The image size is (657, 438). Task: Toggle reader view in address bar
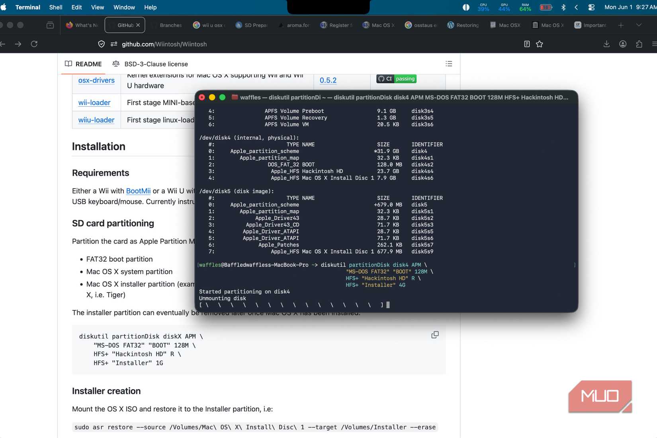[527, 44]
